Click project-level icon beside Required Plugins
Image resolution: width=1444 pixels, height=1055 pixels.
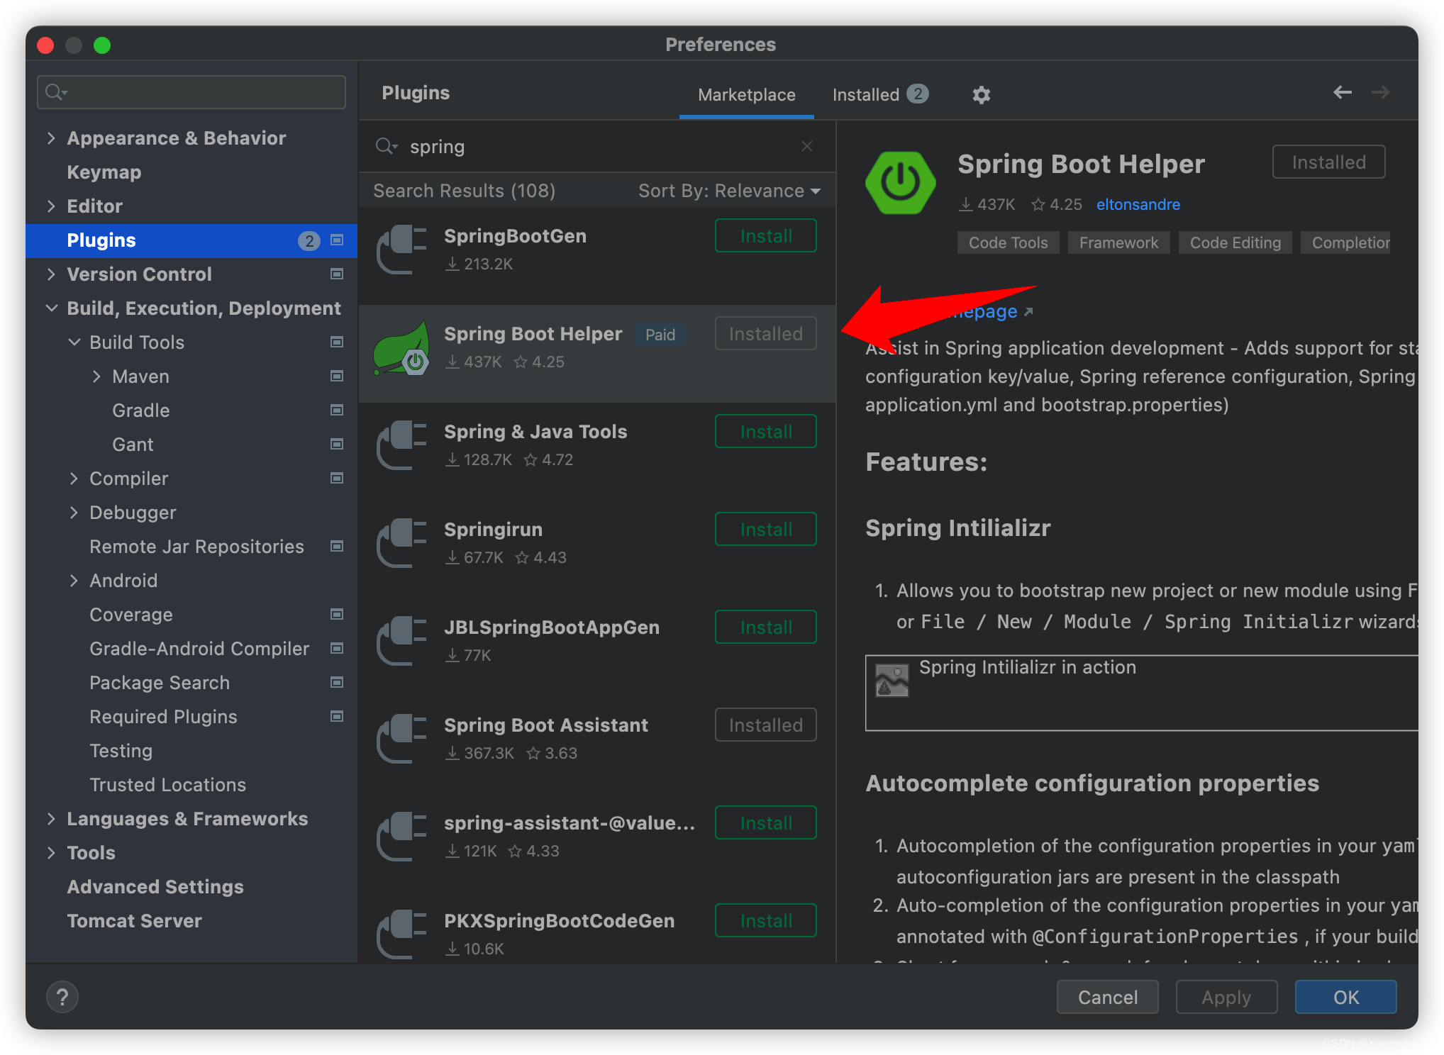337,716
